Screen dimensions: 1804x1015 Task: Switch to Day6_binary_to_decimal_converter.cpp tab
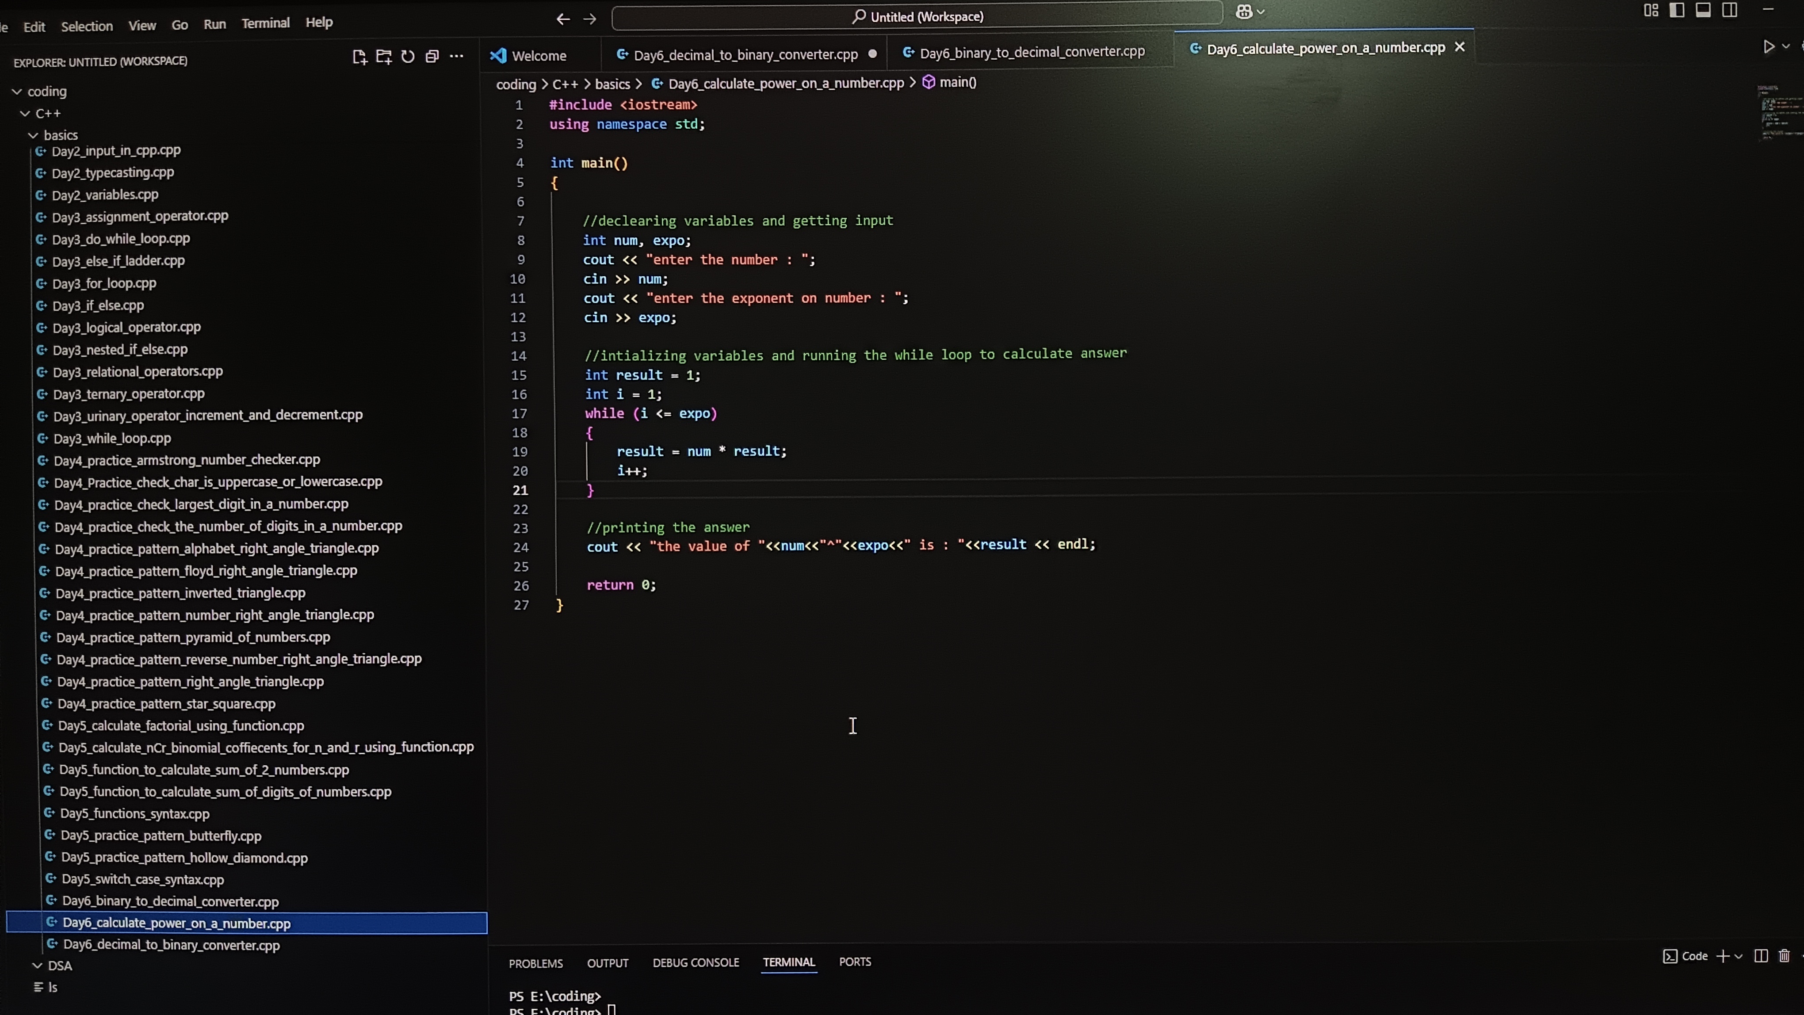pyautogui.click(x=1032, y=53)
